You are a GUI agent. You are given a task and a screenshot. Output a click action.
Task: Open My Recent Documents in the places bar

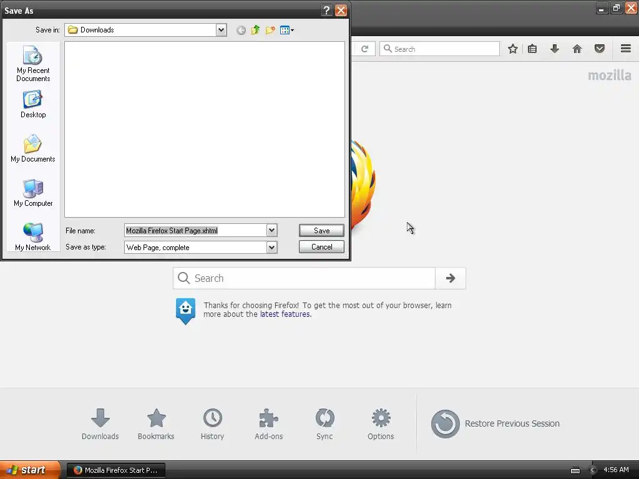(x=33, y=64)
